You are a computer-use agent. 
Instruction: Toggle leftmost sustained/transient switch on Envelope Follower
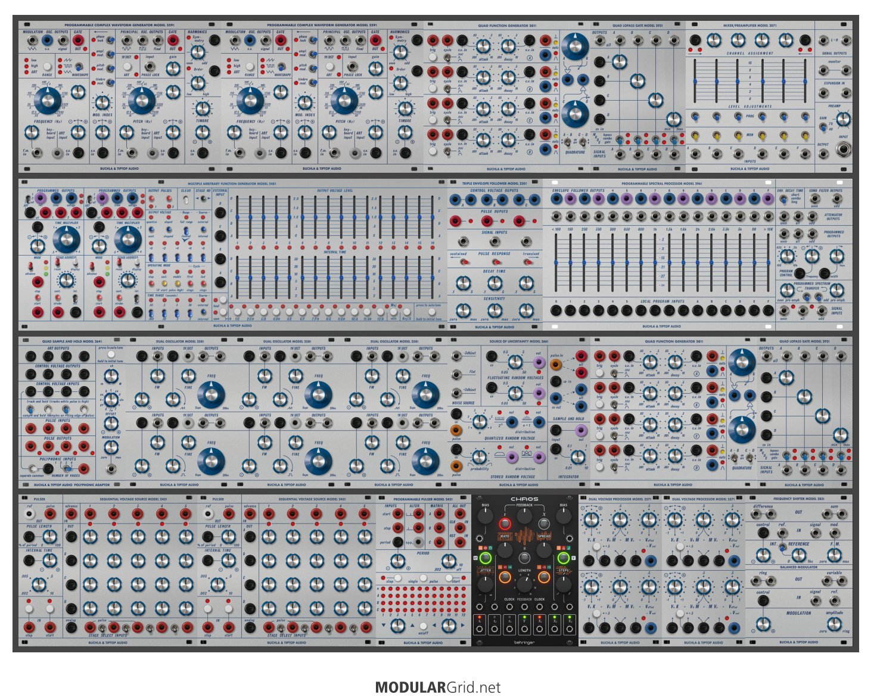(x=464, y=262)
